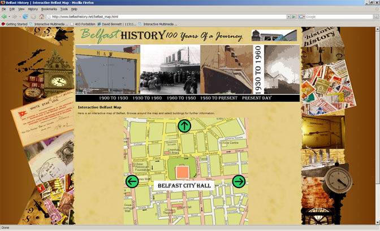Reload the page with refresh icon
The width and height of the screenshot is (380, 231).
coord(25,17)
